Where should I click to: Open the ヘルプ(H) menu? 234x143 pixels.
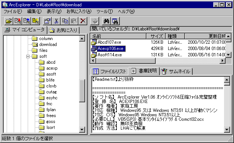pos(126,11)
